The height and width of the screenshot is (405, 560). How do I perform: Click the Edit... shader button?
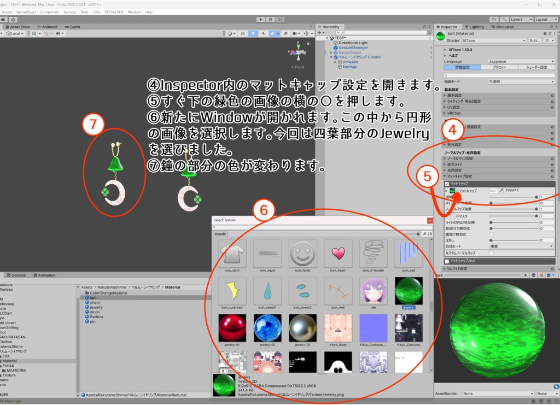coord(535,40)
